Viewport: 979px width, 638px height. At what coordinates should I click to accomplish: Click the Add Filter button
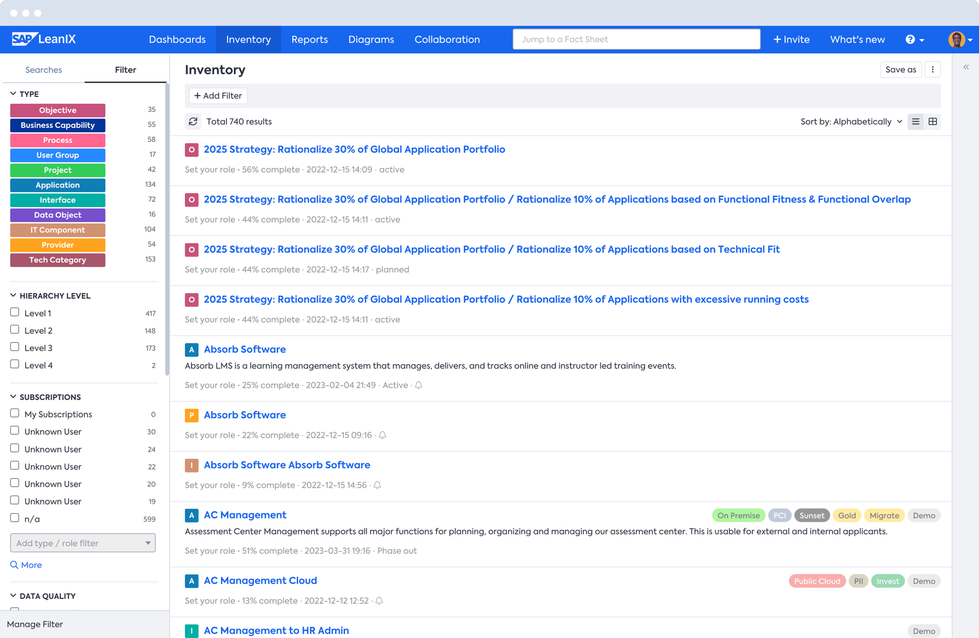pyautogui.click(x=218, y=95)
